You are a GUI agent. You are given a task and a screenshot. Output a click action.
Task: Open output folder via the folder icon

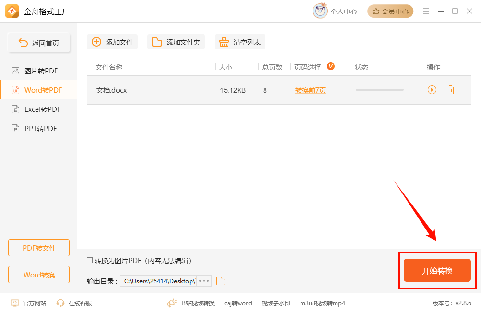click(220, 281)
